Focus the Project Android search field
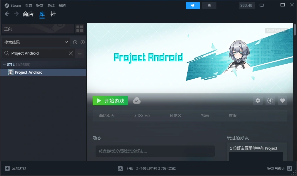The height and width of the screenshot is (176, 297). pyautogui.click(x=39, y=53)
